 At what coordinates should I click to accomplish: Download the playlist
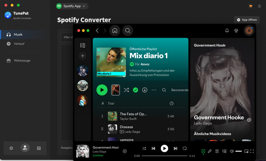145,90
